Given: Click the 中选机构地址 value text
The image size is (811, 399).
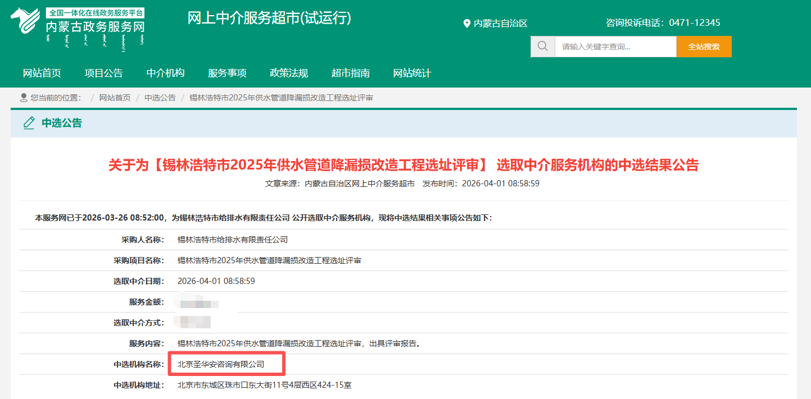Looking at the screenshot, I should [x=265, y=385].
